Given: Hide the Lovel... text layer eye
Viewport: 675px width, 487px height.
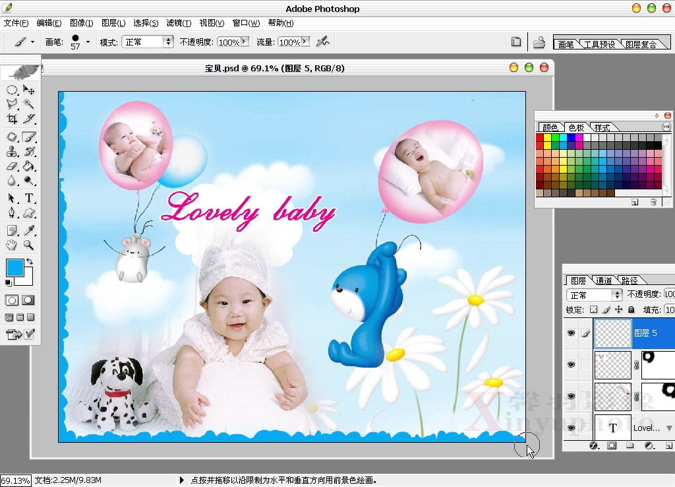Looking at the screenshot, I should coord(572,428).
